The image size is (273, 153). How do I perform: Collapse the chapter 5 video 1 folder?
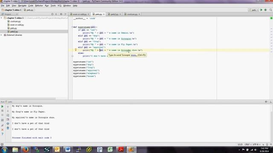tap(1, 18)
